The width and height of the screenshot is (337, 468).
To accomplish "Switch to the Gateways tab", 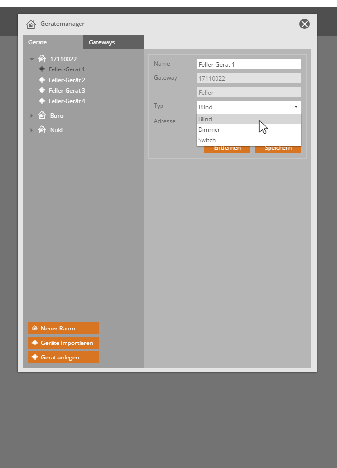I will click(x=113, y=42).
